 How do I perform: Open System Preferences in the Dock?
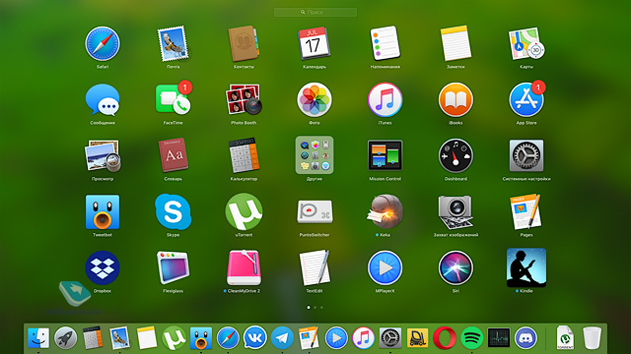(x=390, y=338)
